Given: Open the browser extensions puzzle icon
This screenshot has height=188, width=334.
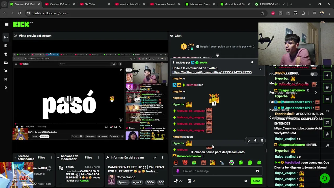Looking at the screenshot, I should [x=303, y=13].
